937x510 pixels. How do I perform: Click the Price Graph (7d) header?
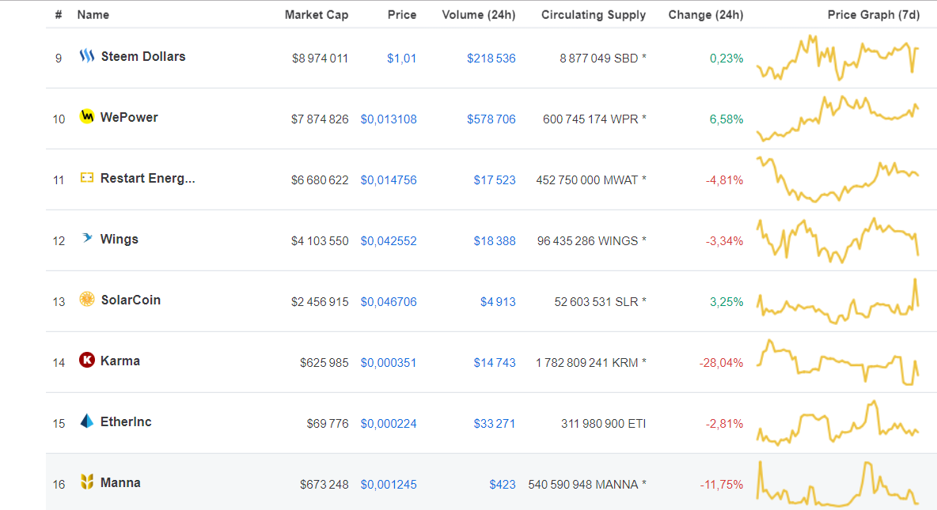(x=873, y=15)
